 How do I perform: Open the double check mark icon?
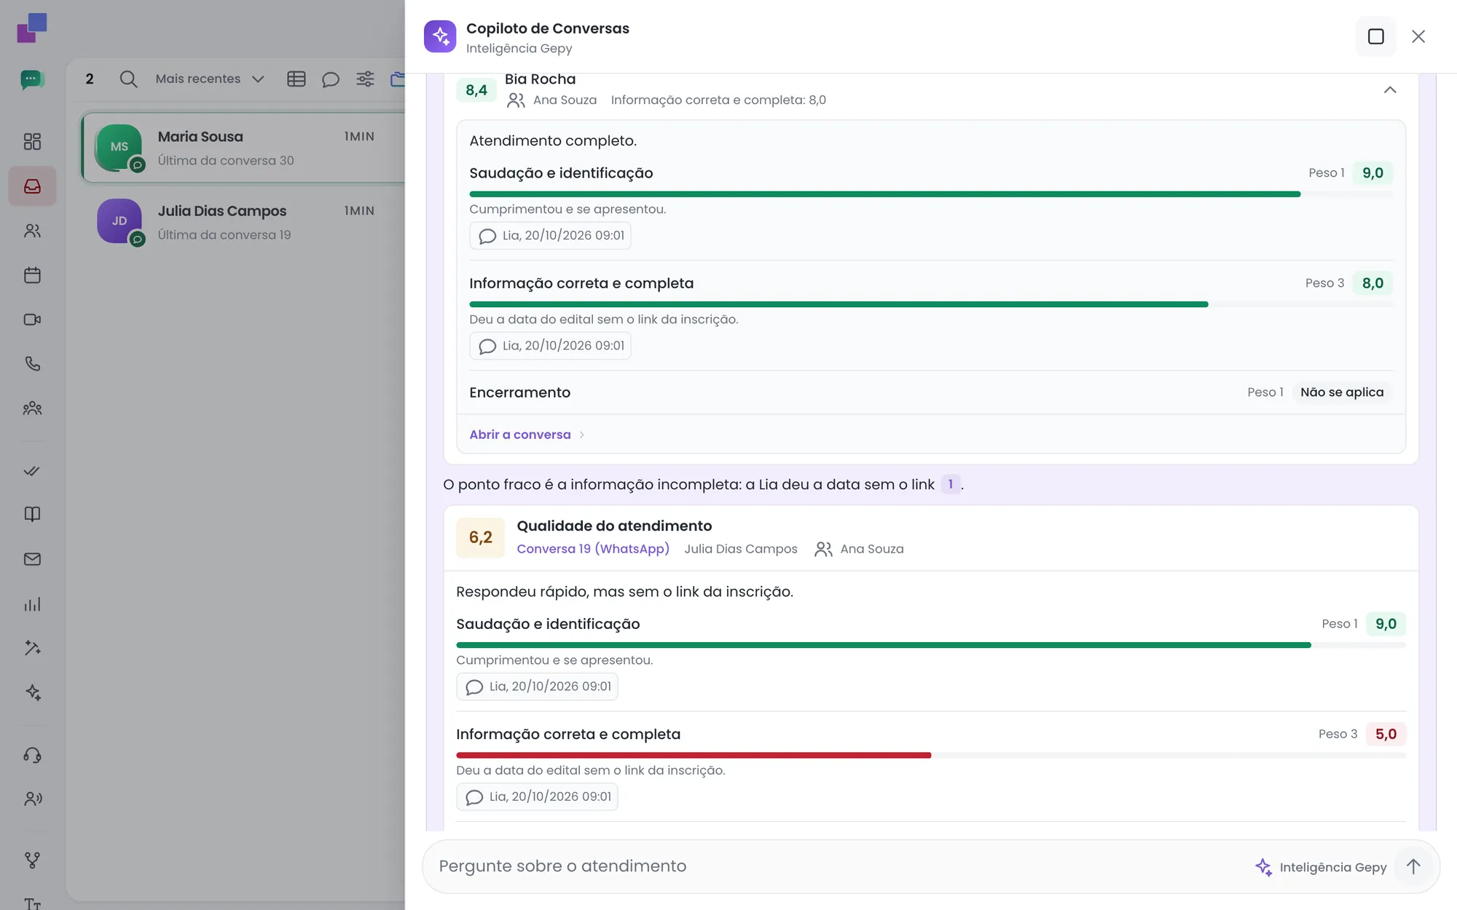click(x=32, y=470)
